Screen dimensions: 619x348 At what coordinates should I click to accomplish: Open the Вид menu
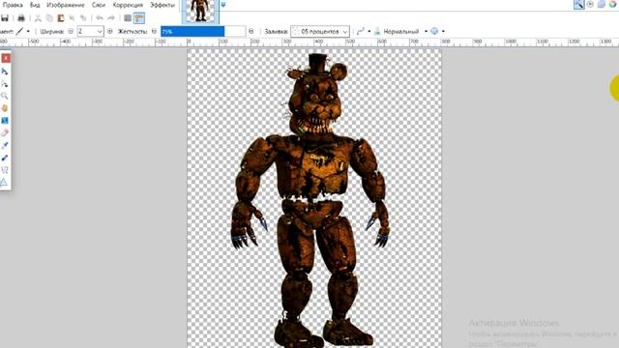click(x=35, y=5)
